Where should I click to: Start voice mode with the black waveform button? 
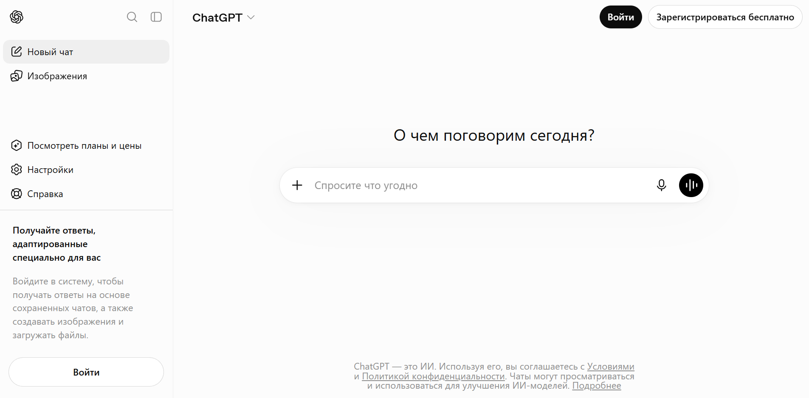pos(691,185)
